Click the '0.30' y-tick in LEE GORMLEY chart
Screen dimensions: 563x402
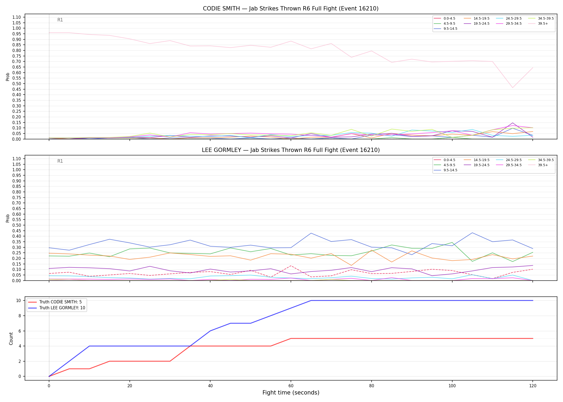click(17, 247)
